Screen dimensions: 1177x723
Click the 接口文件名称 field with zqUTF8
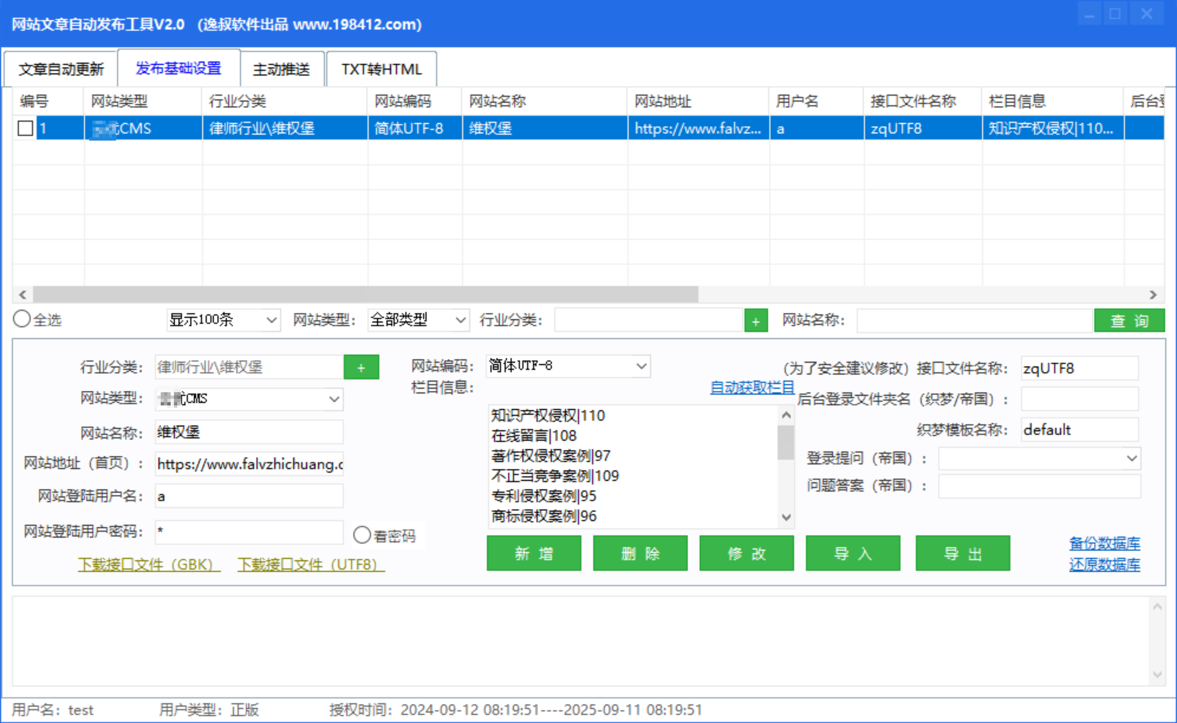click(x=1080, y=368)
